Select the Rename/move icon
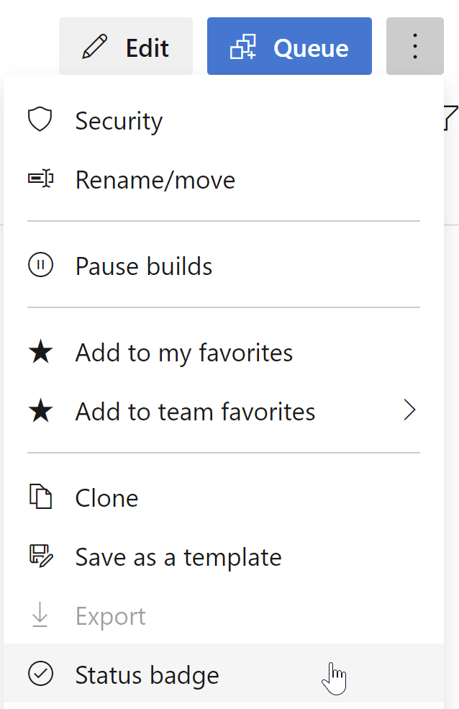The width and height of the screenshot is (459, 709). 40,179
